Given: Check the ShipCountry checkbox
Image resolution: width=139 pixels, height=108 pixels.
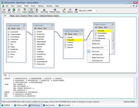Looking at the screenshot, I should (x=35, y=64).
